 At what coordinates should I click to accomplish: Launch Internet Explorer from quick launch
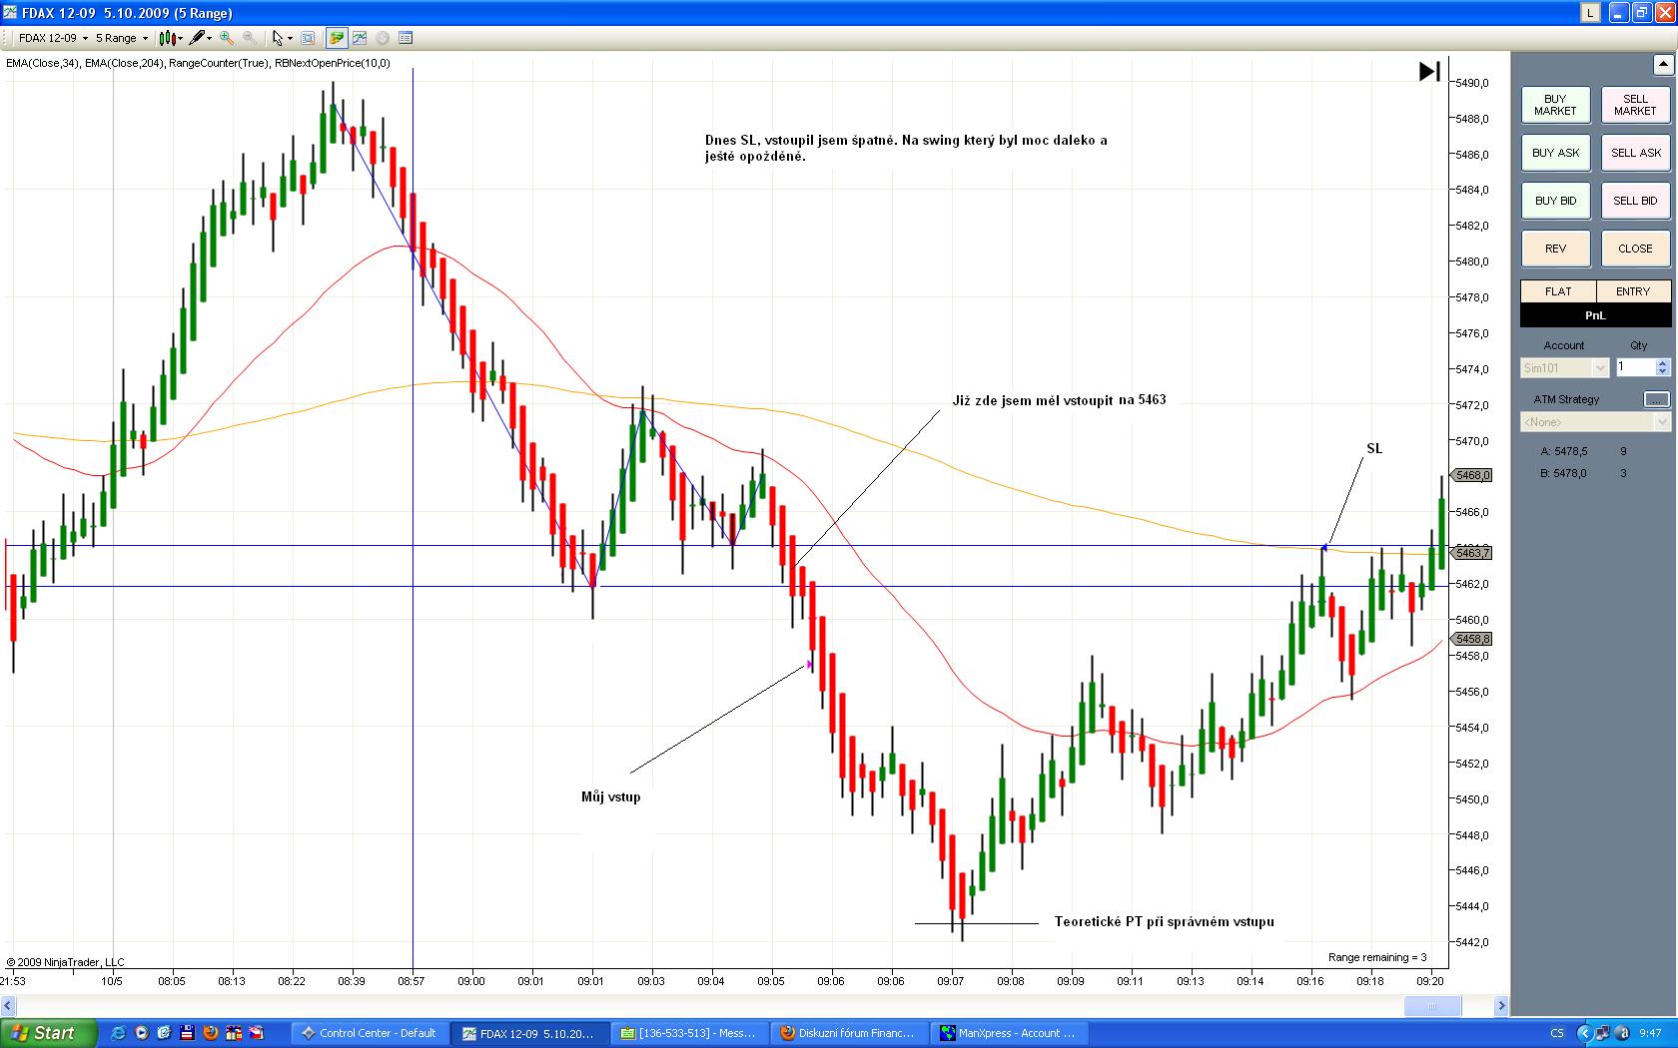119,1033
